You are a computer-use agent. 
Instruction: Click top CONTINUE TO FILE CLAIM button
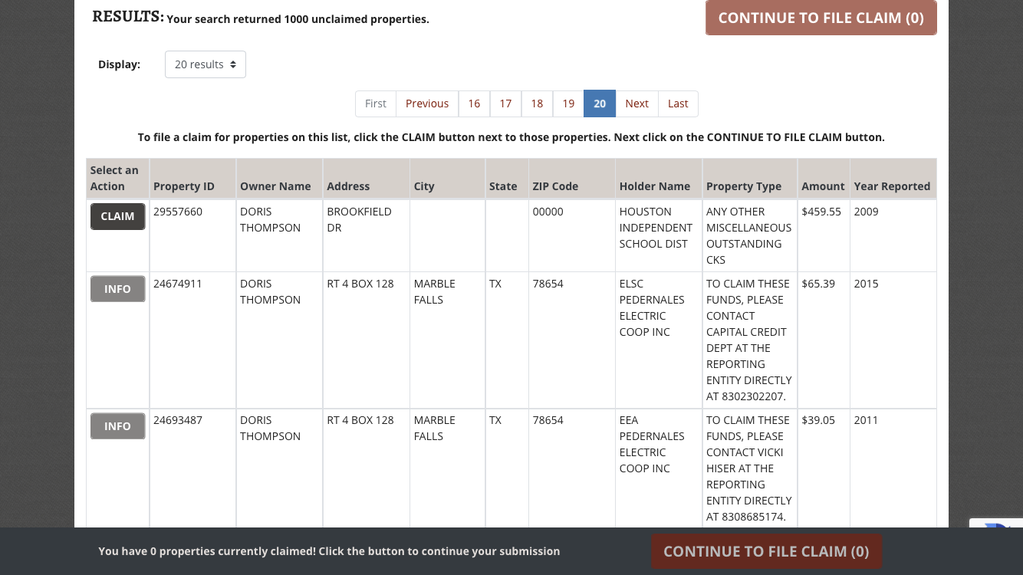point(821,18)
